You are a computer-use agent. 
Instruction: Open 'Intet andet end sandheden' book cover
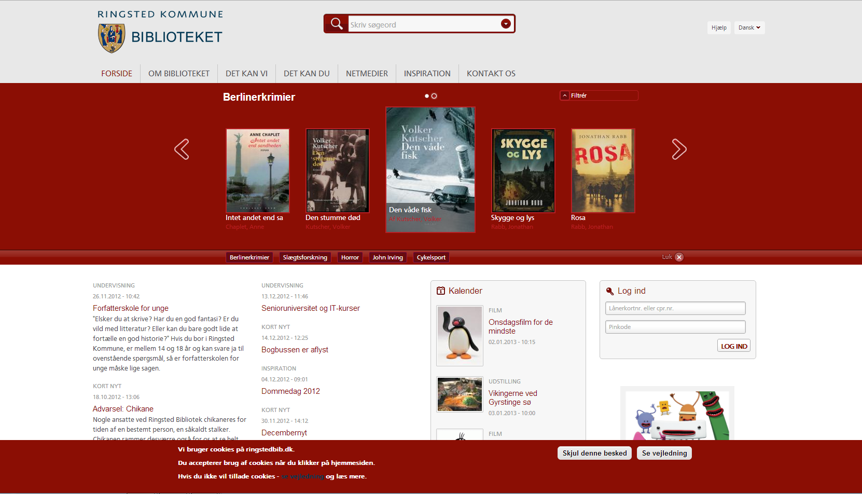[258, 171]
